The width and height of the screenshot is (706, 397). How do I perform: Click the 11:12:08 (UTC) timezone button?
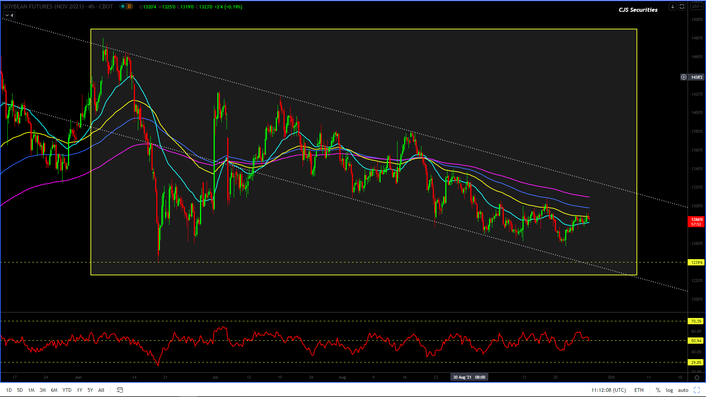click(x=608, y=390)
